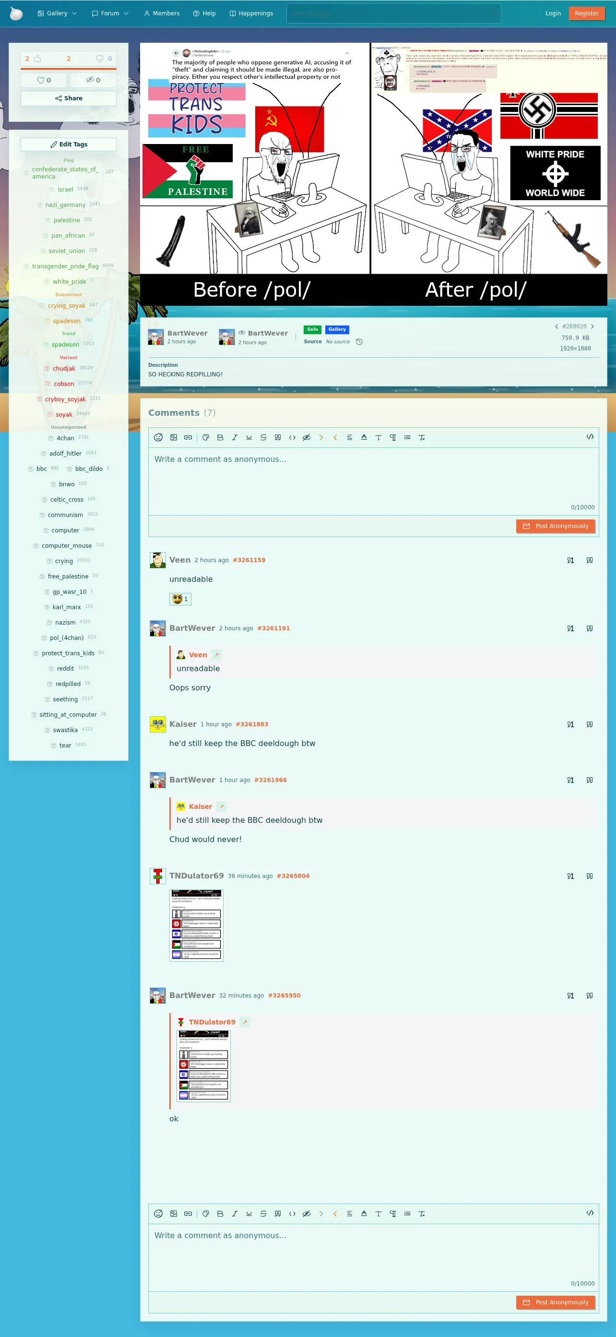This screenshot has width=616, height=1337.
Task: Open the Happenings page
Action: coord(251,13)
